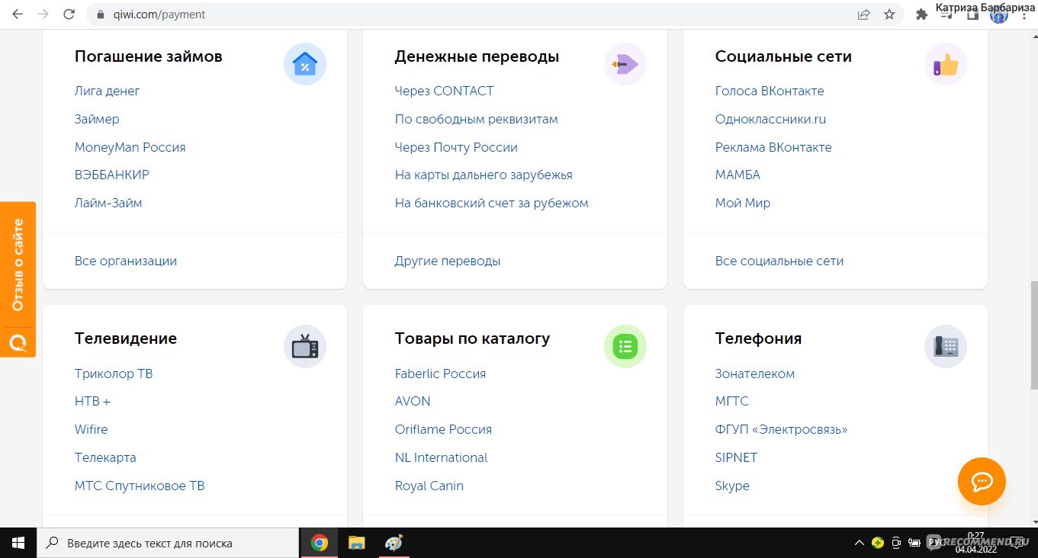The height and width of the screenshot is (558, 1038).
Task: Reload the page with refresh icon
Action: coord(69,14)
